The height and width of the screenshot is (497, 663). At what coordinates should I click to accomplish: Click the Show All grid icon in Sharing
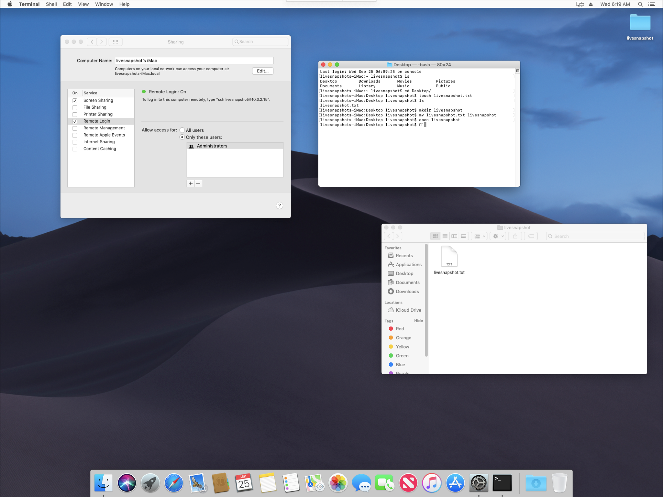(115, 42)
